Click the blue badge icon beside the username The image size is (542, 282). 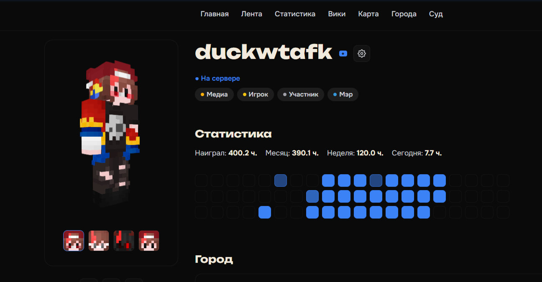(343, 53)
